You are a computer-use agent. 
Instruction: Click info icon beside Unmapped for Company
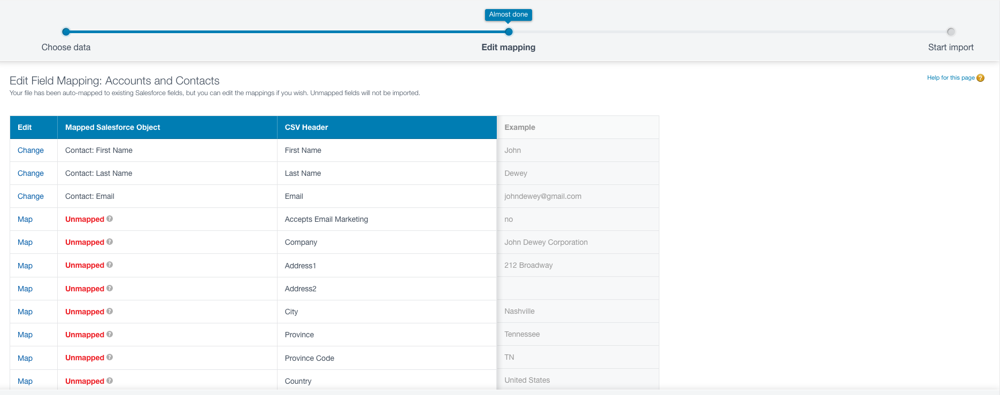[110, 242]
